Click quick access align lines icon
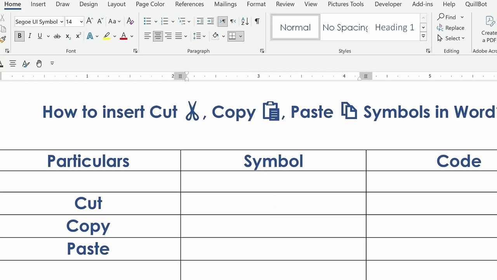 click(x=13, y=63)
